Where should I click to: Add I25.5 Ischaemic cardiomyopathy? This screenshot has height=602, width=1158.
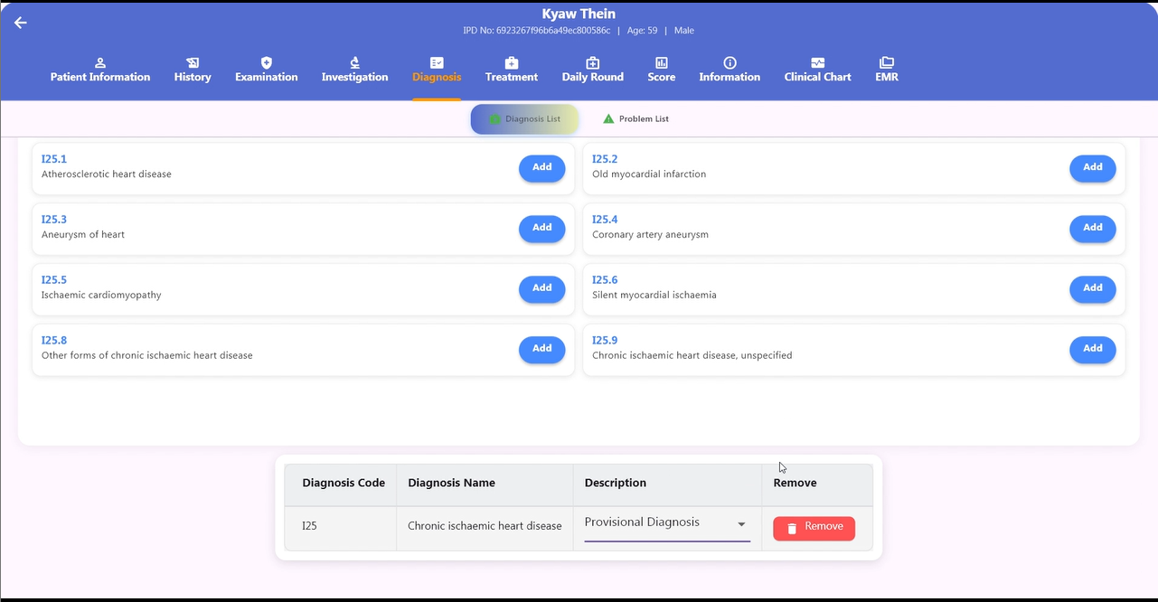[x=541, y=289]
